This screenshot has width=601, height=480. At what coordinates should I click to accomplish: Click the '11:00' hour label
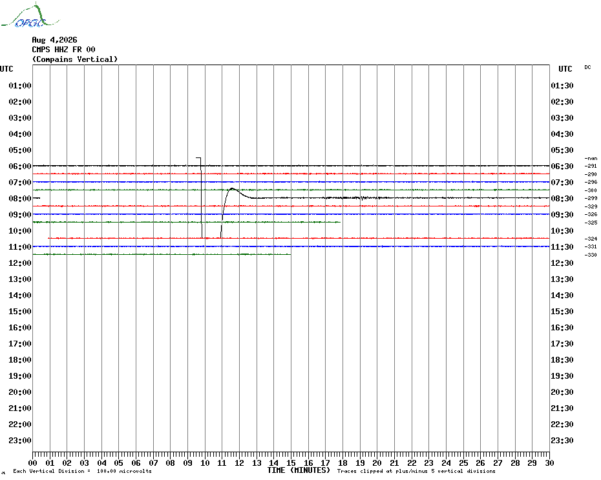20,247
